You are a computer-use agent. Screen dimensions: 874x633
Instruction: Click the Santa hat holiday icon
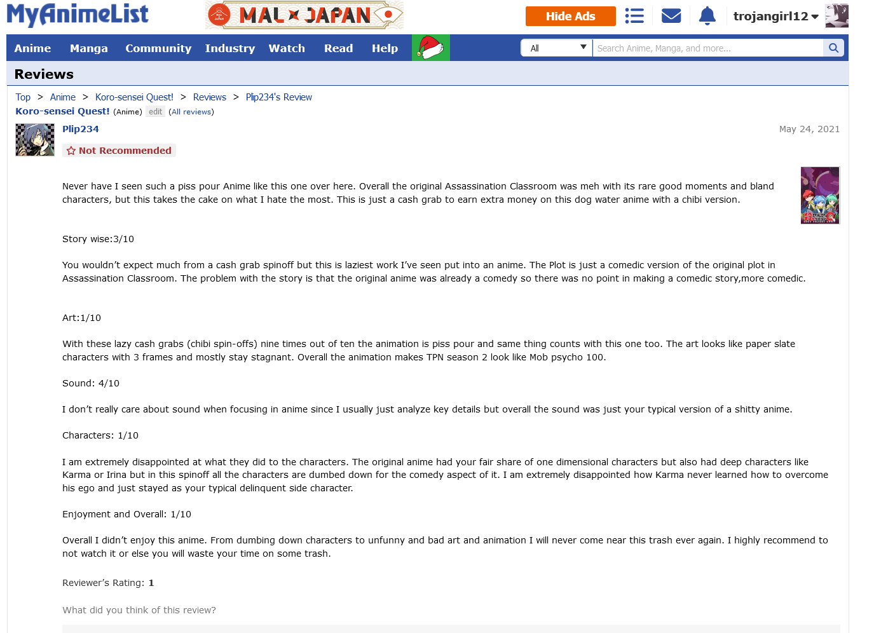[431, 48]
